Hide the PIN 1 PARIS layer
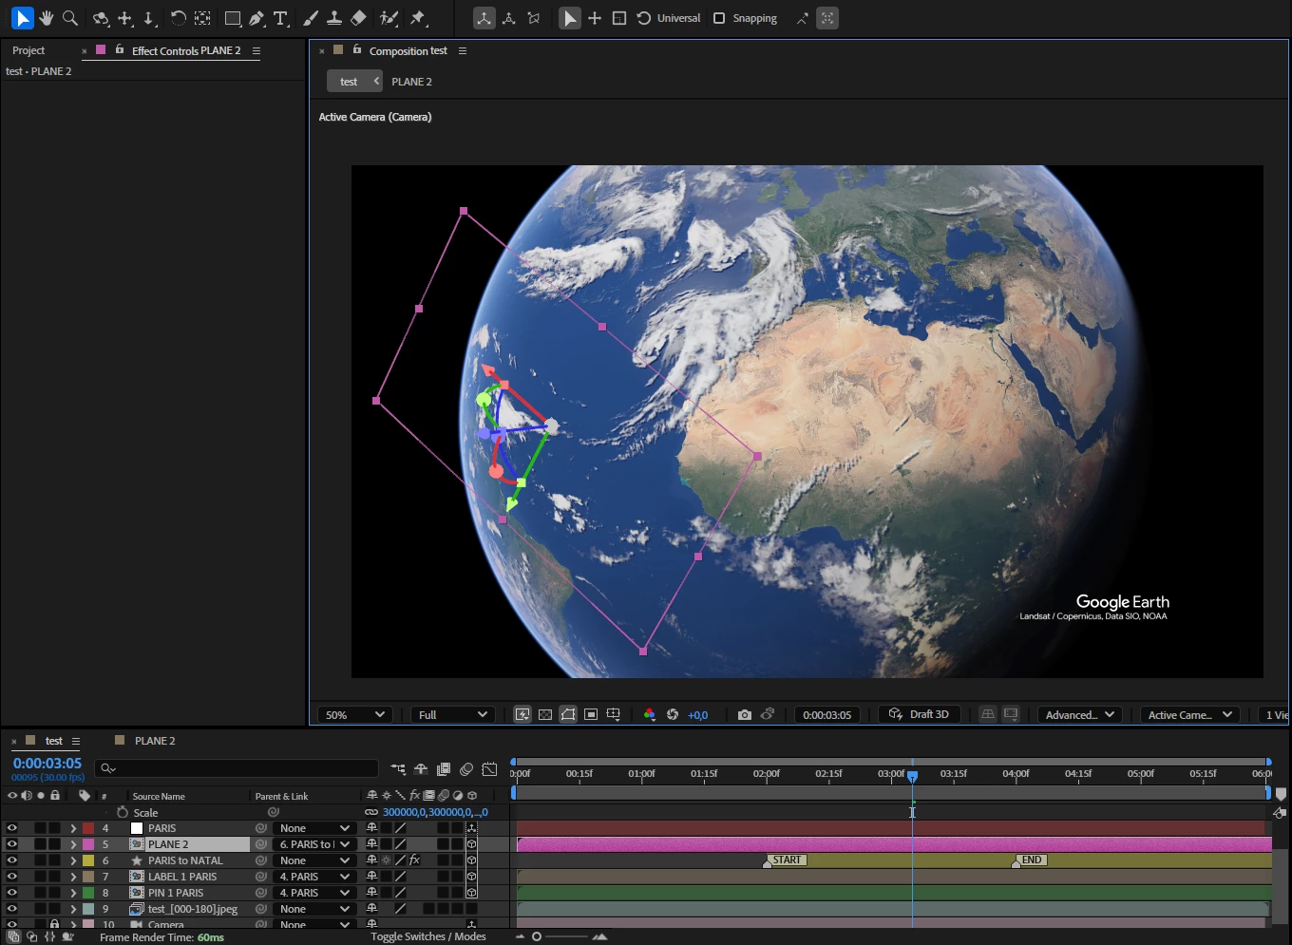Image resolution: width=1292 pixels, height=945 pixels. point(12,893)
